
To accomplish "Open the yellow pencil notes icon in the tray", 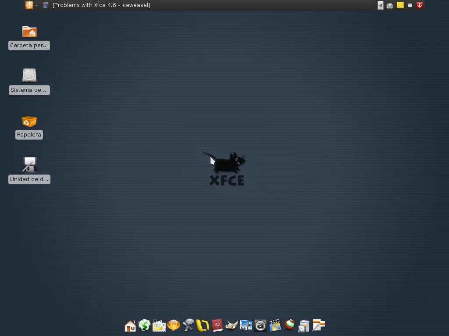I will [x=400, y=5].
